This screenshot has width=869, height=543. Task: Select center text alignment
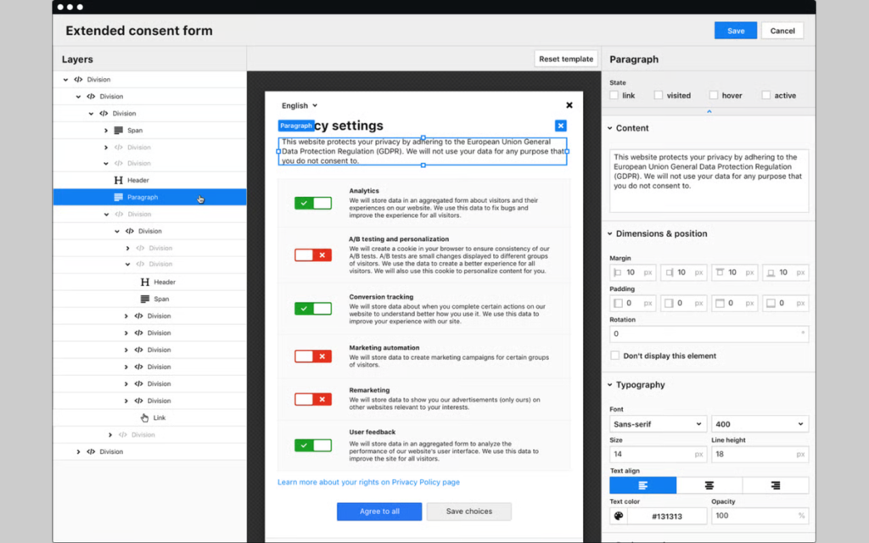709,485
